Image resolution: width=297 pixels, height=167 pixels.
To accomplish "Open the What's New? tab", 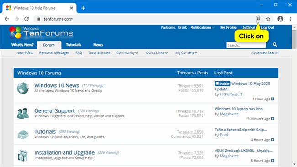I will tap(22, 45).
